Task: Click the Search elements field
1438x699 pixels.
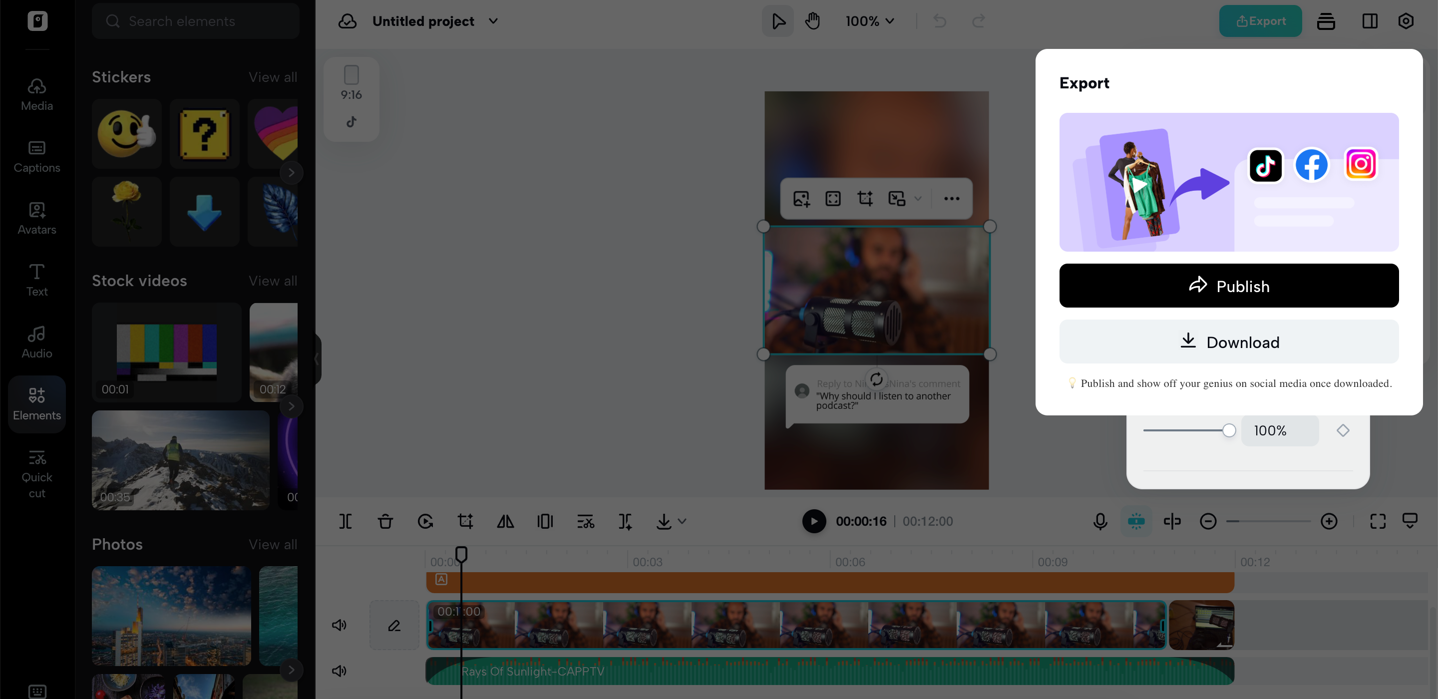Action: coord(195,21)
